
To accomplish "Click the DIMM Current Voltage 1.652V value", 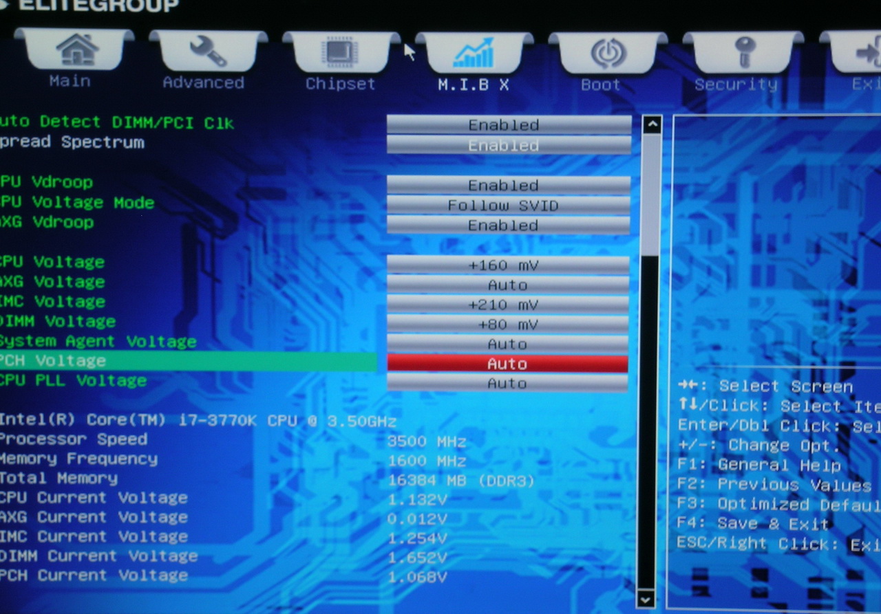I will (417, 558).
